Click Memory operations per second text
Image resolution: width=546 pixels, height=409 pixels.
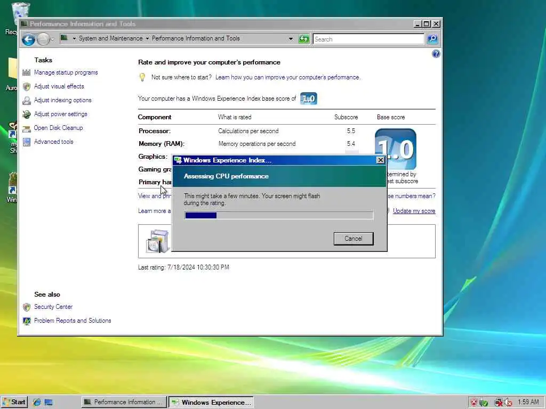[x=257, y=144]
